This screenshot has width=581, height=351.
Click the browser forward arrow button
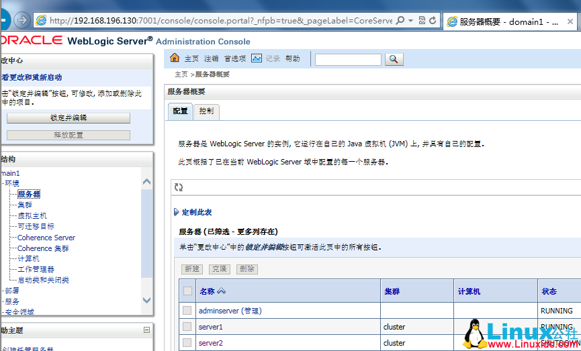pyautogui.click(x=22, y=20)
